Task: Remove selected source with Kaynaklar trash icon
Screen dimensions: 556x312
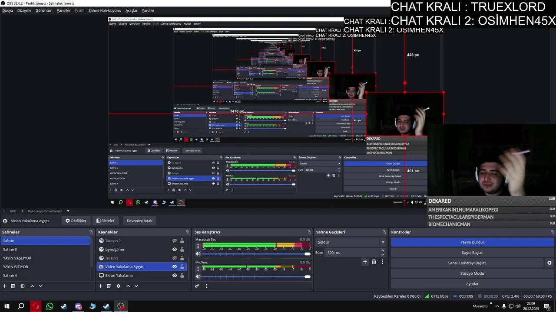Action: 109,286
